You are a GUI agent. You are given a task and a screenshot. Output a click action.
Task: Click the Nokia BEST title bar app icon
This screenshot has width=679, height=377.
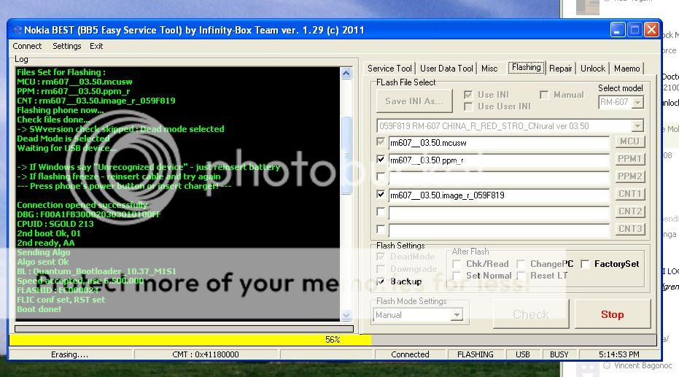[17, 31]
